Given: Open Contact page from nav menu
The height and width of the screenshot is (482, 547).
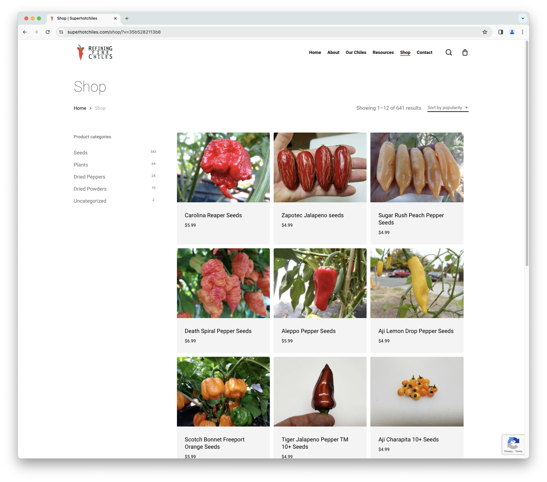Looking at the screenshot, I should click(424, 53).
